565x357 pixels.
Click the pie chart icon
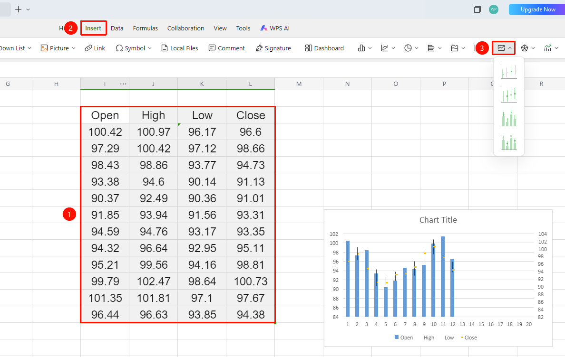pos(408,48)
